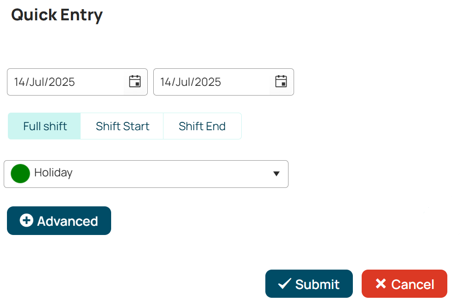This screenshot has height=301, width=464.
Task: Open the end date calendar picker icon
Action: (281, 81)
